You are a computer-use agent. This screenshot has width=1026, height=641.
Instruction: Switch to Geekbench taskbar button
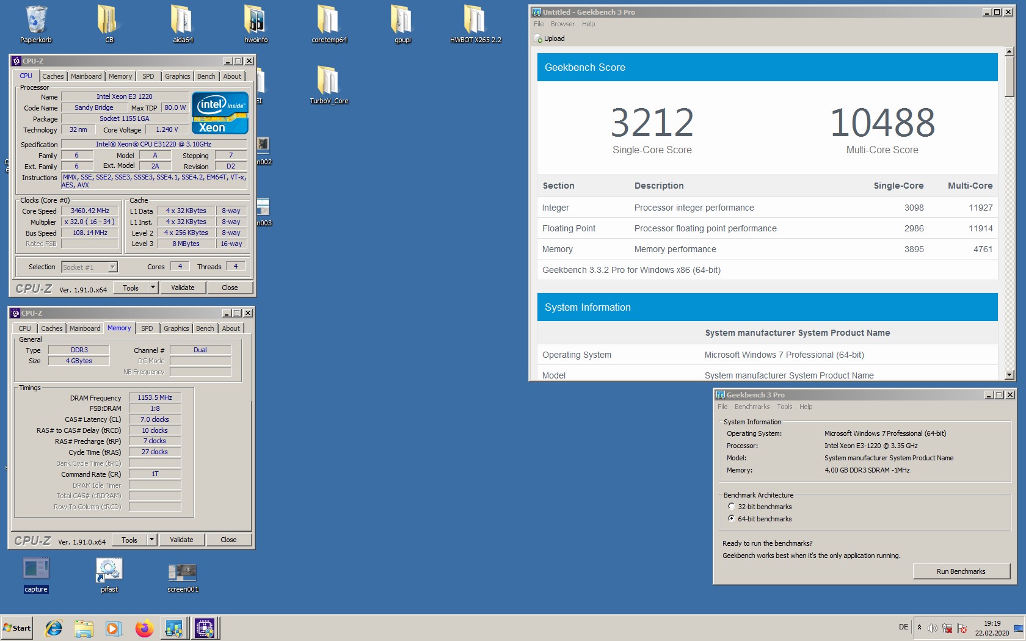(174, 628)
